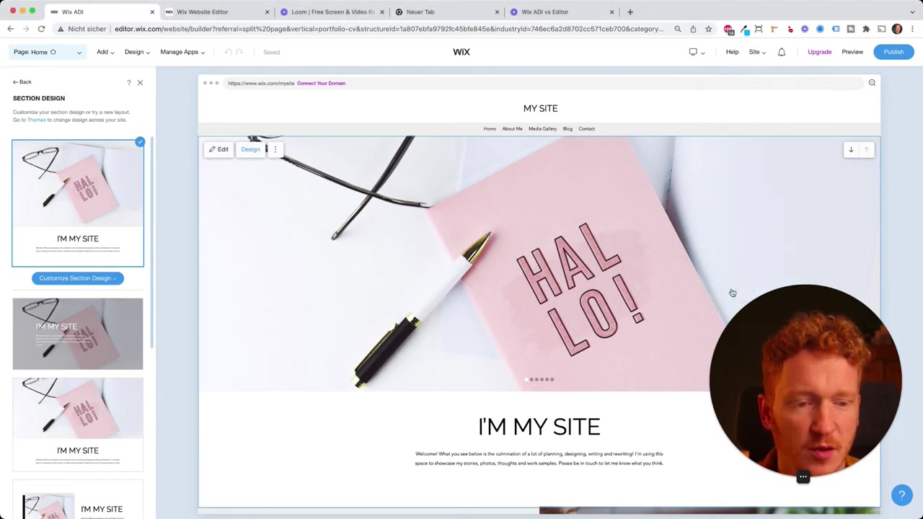Close the Section Design panel
This screenshot has width=923, height=519.
(140, 83)
